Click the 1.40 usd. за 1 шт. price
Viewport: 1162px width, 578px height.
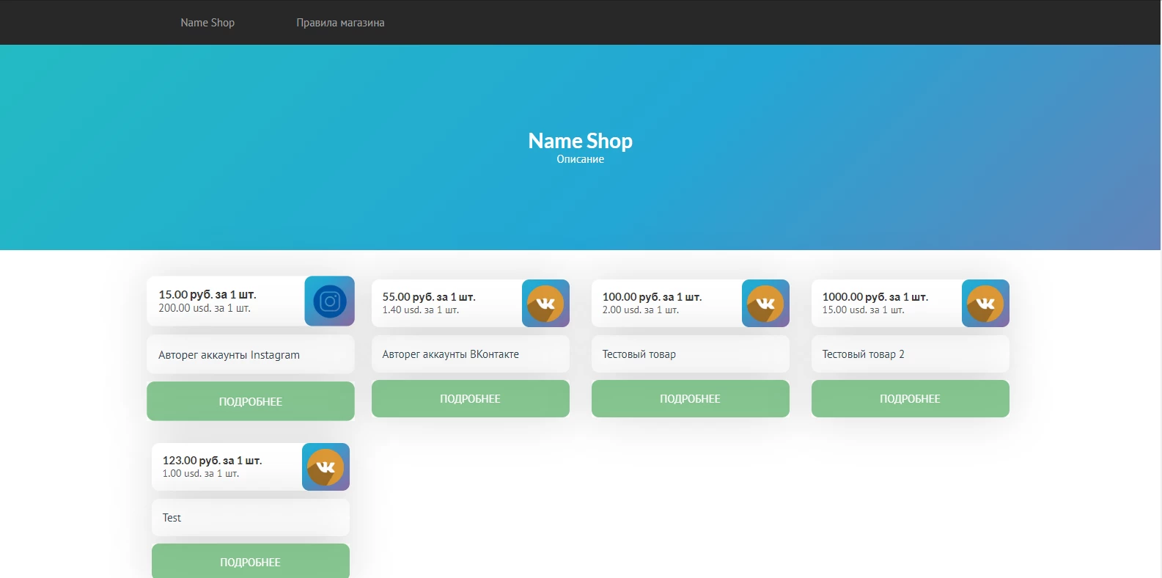click(x=421, y=310)
